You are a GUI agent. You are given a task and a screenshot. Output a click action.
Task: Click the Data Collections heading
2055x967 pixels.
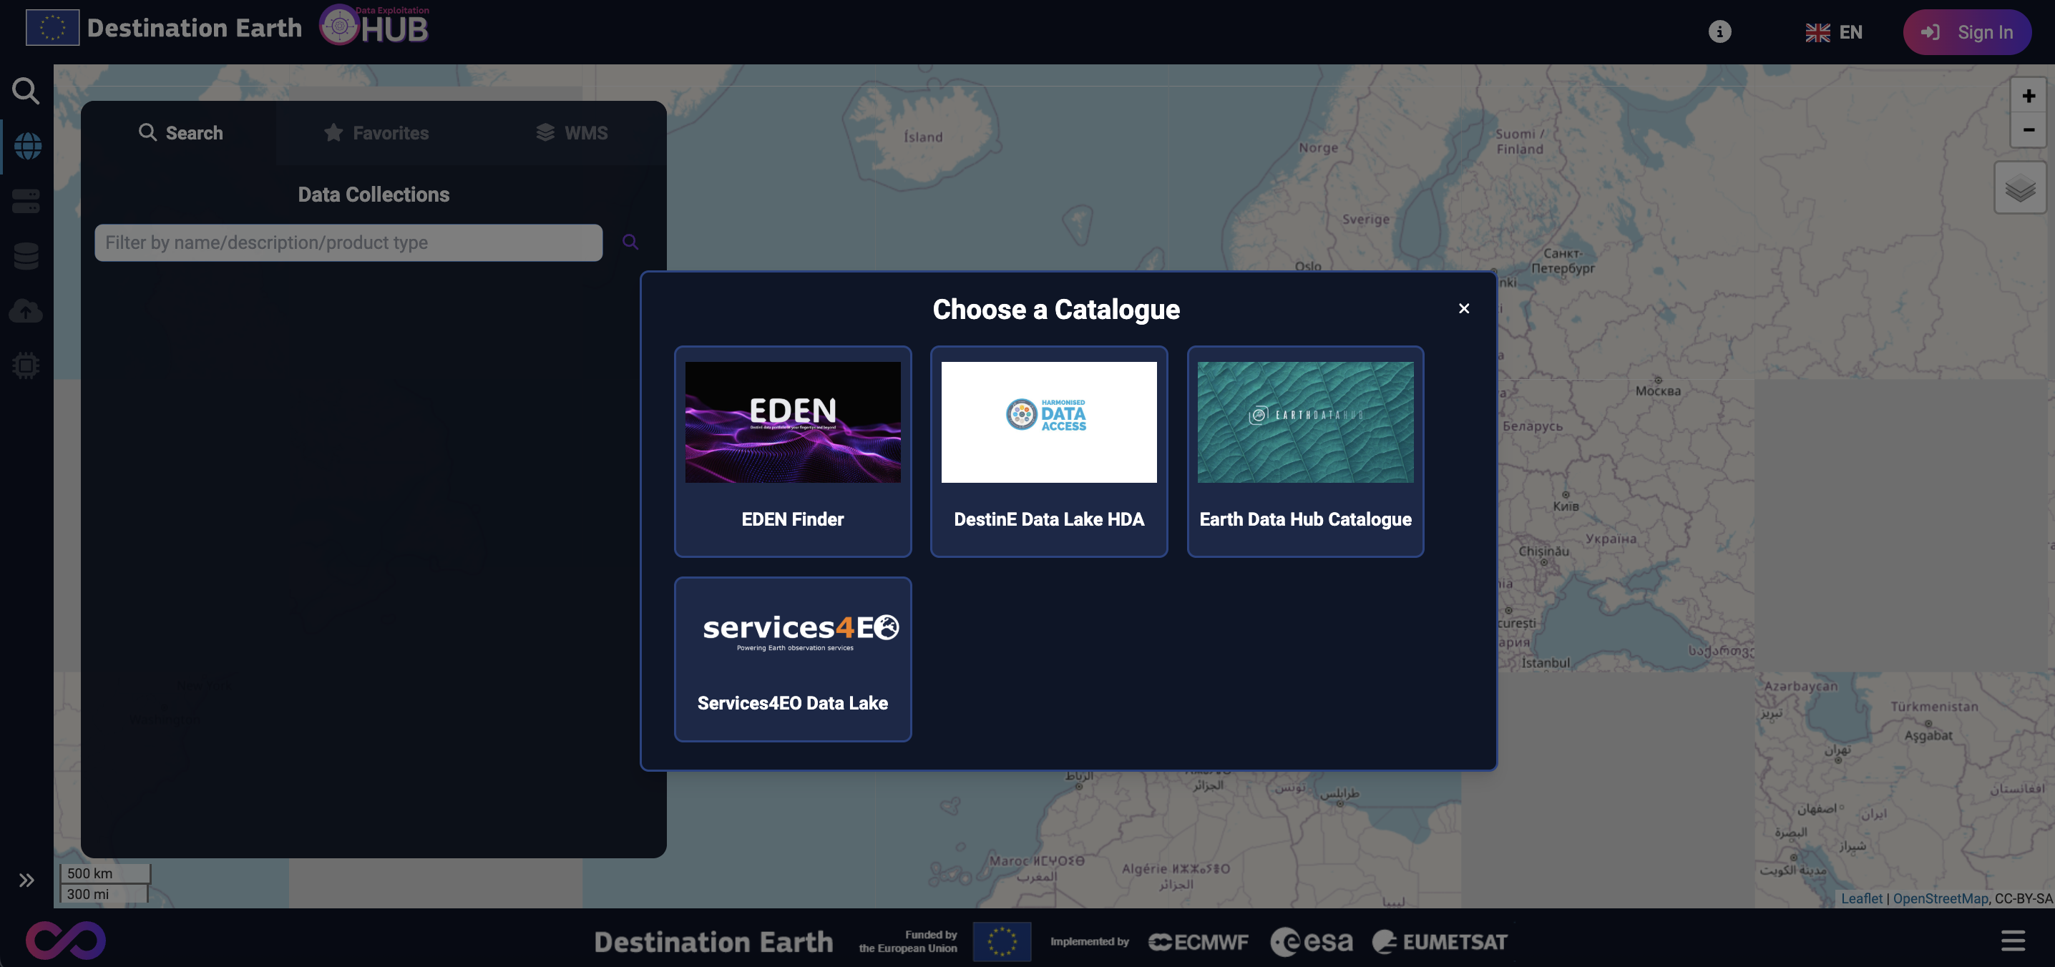coord(374,195)
